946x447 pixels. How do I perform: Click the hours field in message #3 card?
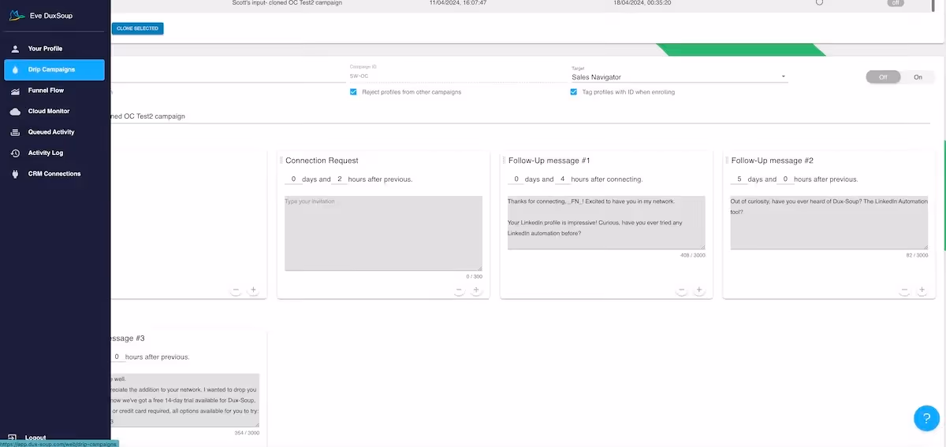117,356
